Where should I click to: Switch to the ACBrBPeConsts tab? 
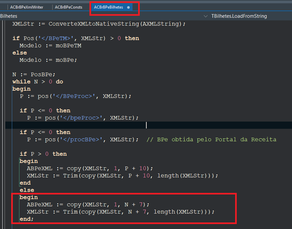click(68, 7)
